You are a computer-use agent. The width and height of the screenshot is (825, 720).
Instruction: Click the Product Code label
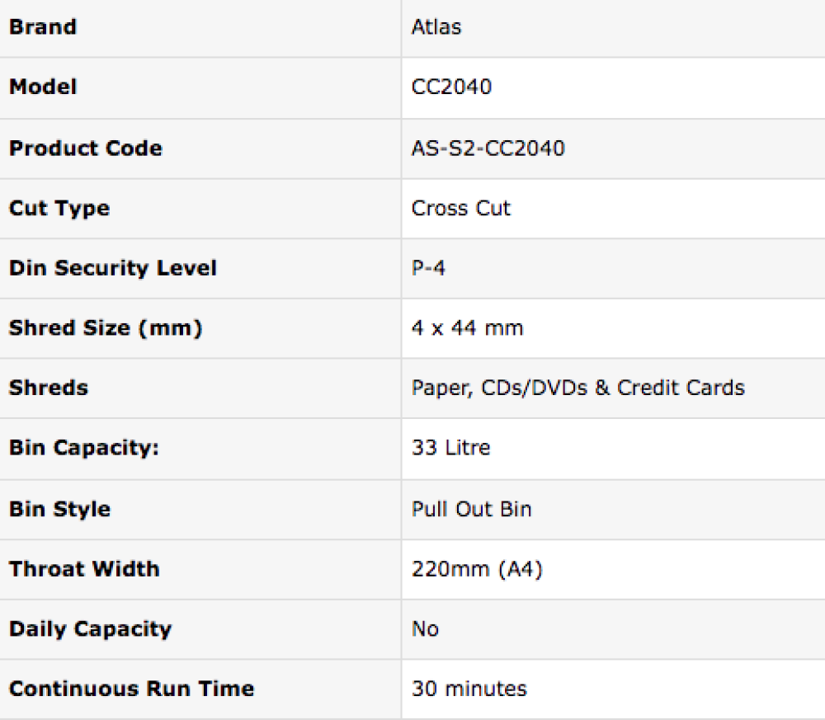pos(86,148)
